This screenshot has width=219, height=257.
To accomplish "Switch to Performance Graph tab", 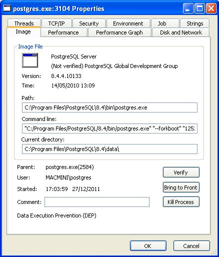I will click(119, 32).
